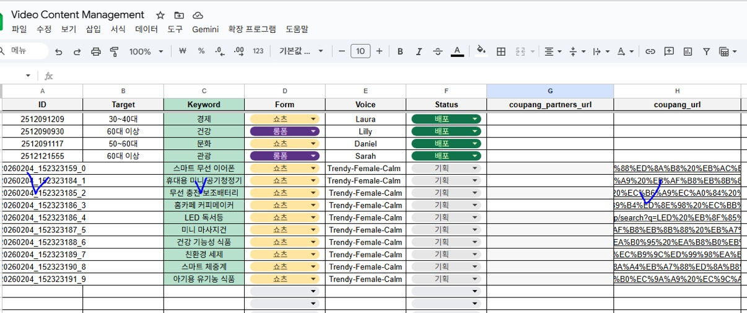This screenshot has width=747, height=313.
Task: Open 롱폼 dropdown in 건강 row
Action: pyautogui.click(x=313, y=131)
